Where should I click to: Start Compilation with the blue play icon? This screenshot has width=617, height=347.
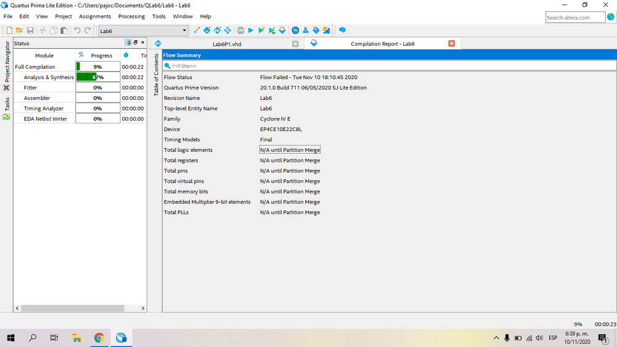point(251,30)
